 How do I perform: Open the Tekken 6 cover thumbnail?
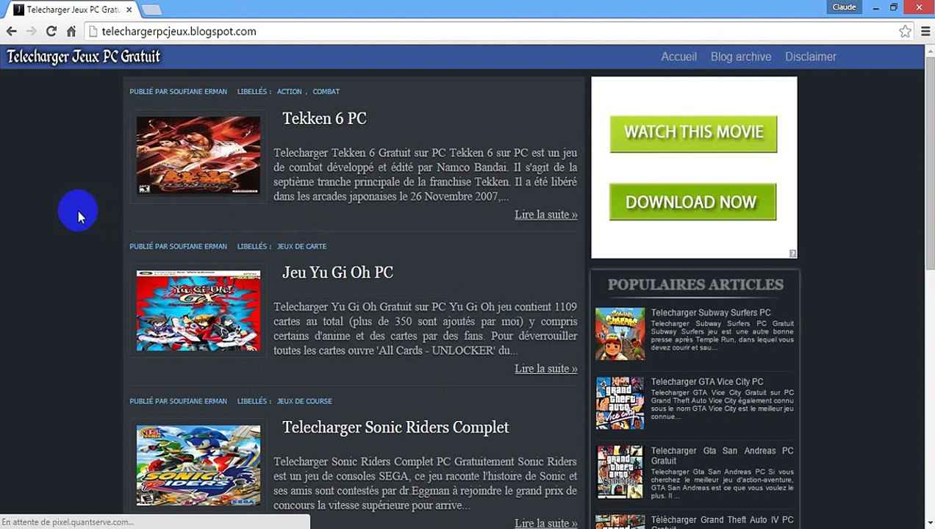pyautogui.click(x=198, y=155)
